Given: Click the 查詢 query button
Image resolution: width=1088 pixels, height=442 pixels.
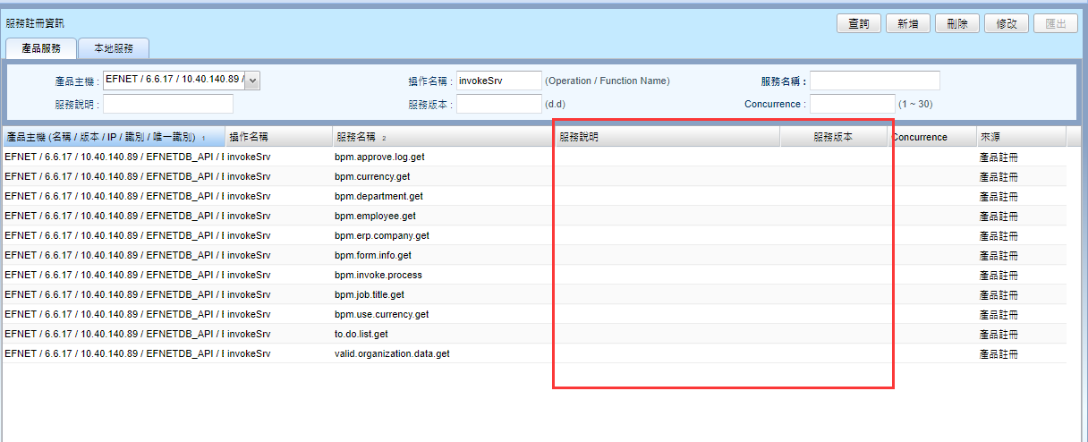Looking at the screenshot, I should pos(858,24).
